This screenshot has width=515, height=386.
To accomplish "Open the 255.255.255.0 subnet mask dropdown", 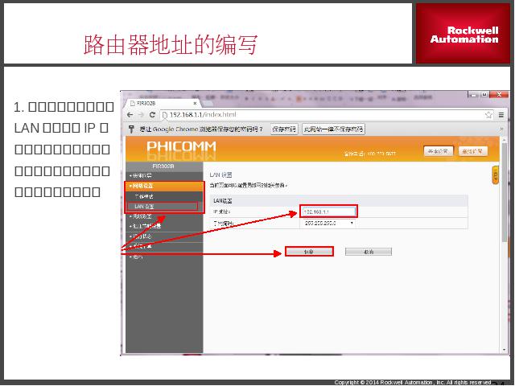I will click(x=328, y=224).
